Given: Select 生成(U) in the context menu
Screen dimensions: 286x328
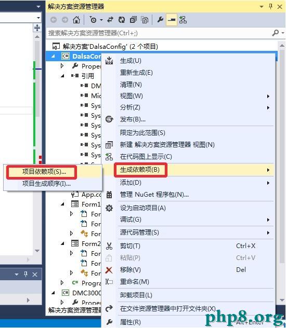Looking at the screenshot, I should (x=188, y=61).
